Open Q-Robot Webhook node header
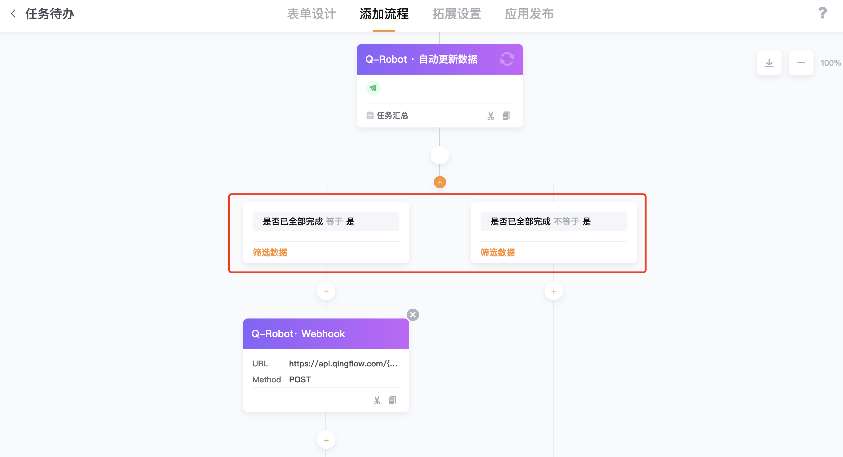Screen dimensions: 843x457 click(326, 334)
